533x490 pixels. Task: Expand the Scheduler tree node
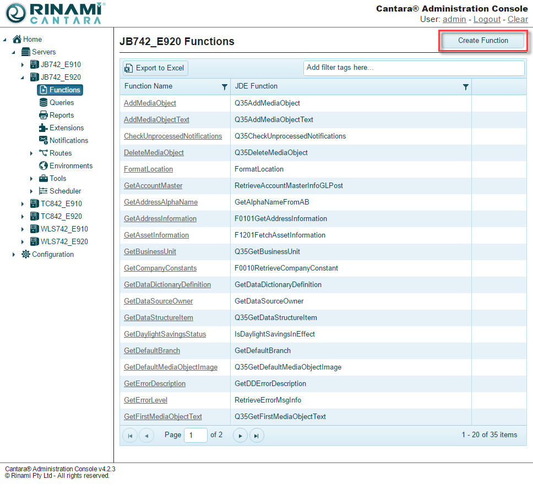[31, 191]
